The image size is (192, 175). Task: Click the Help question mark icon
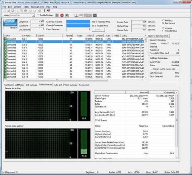[x=44, y=11]
